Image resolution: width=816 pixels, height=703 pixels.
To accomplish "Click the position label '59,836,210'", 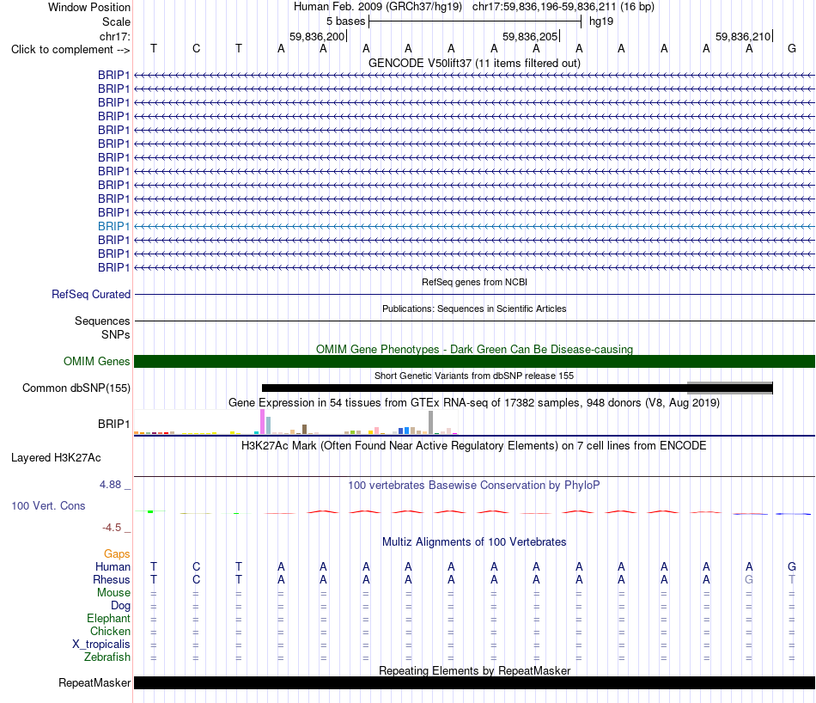I will pyautogui.click(x=743, y=36).
